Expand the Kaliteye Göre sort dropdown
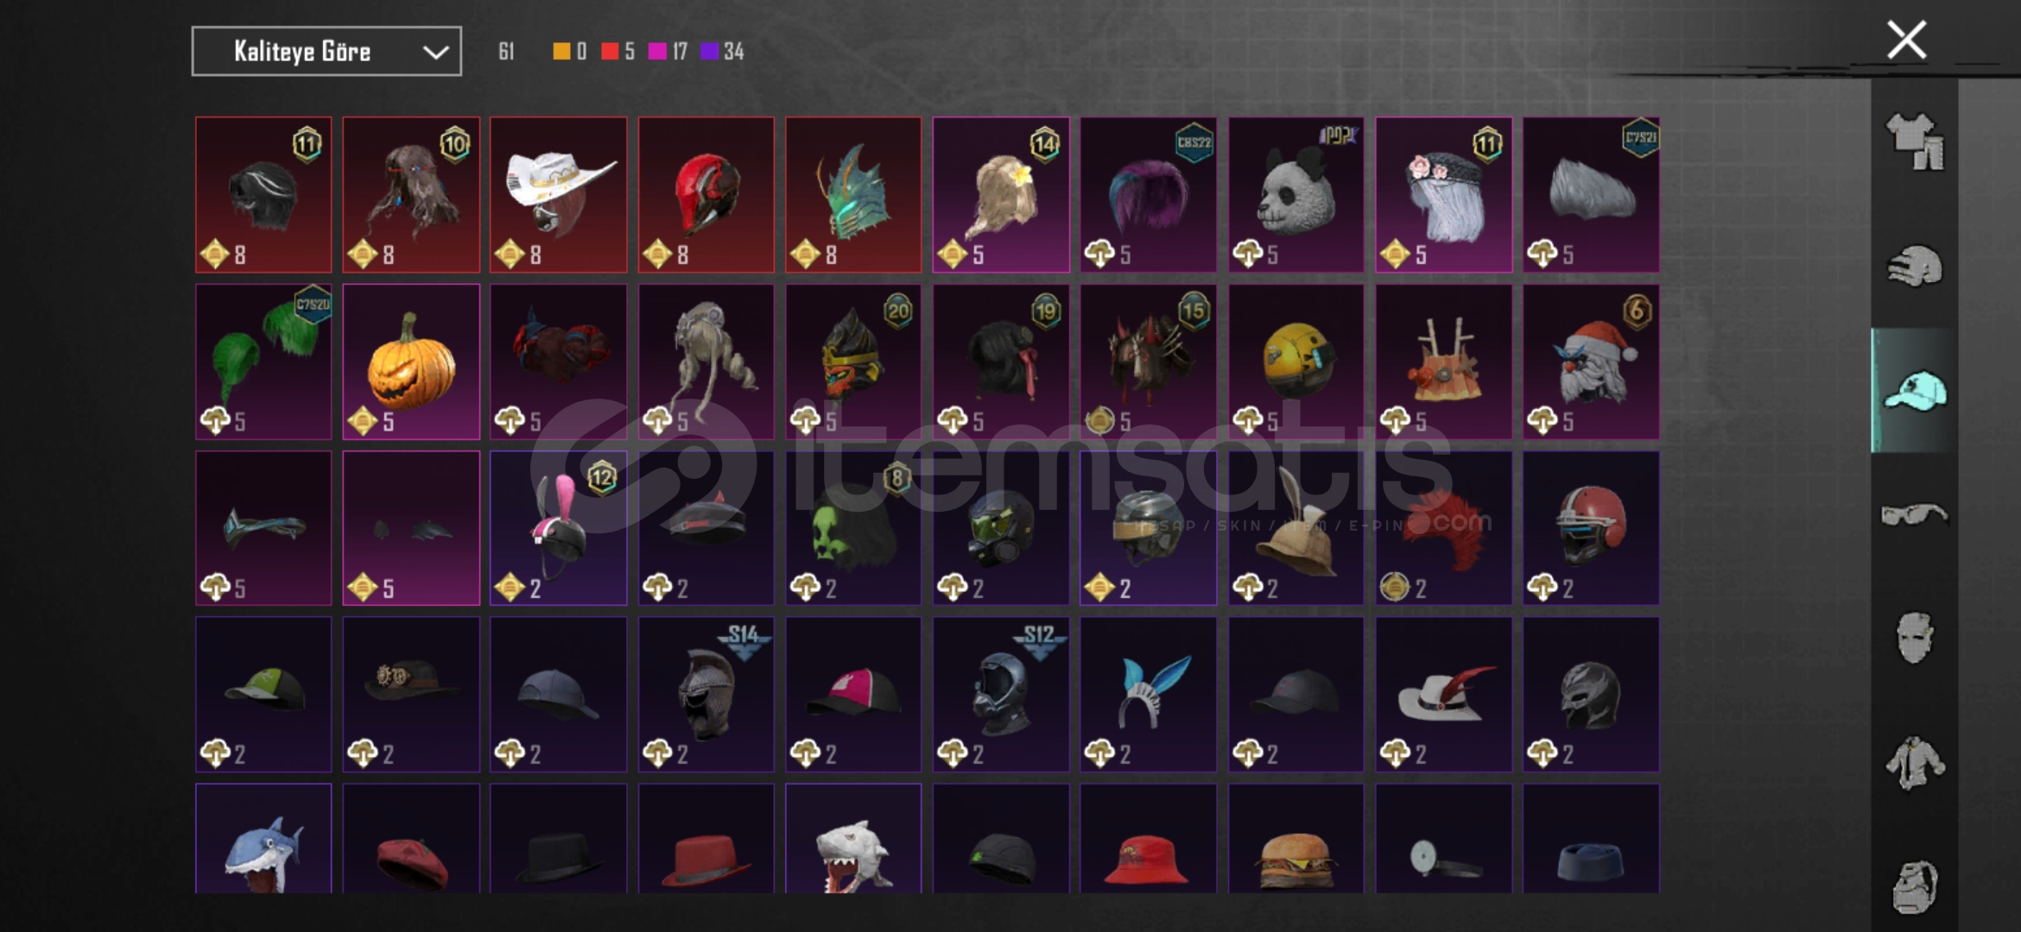The image size is (2021, 932). 326,52
